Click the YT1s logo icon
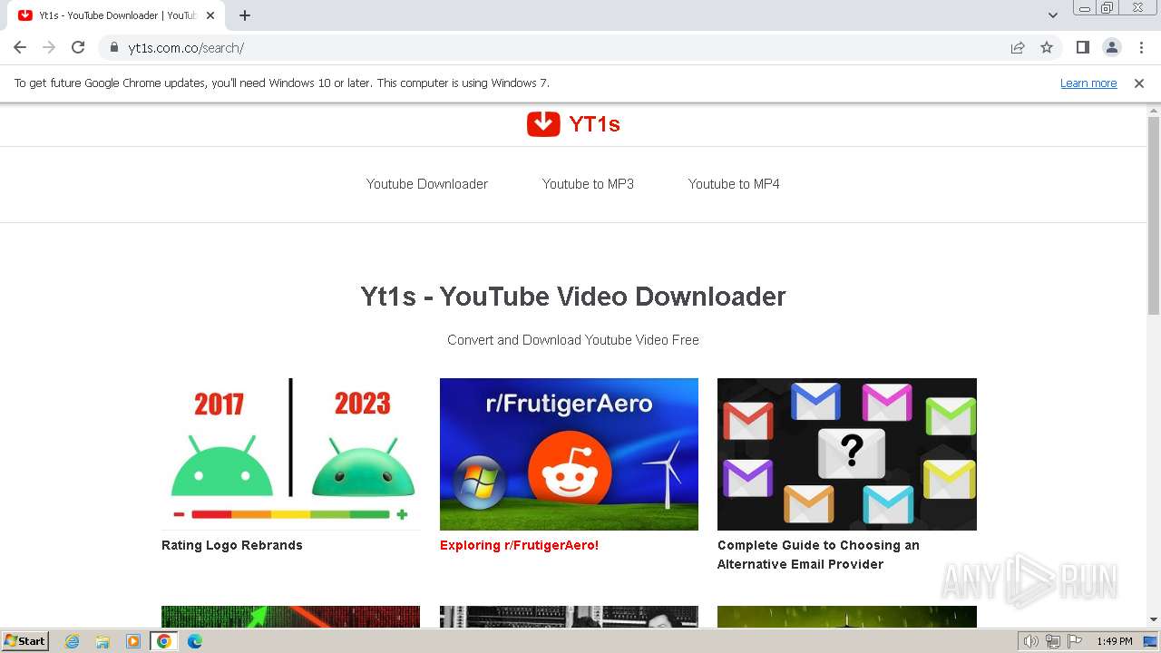 (543, 123)
